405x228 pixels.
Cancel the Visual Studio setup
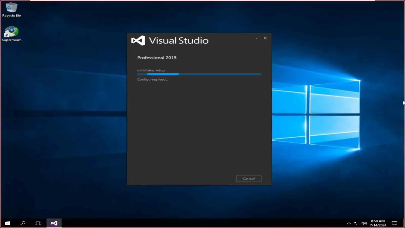249,178
